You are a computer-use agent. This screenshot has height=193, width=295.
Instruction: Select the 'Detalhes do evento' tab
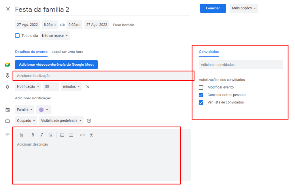click(31, 52)
